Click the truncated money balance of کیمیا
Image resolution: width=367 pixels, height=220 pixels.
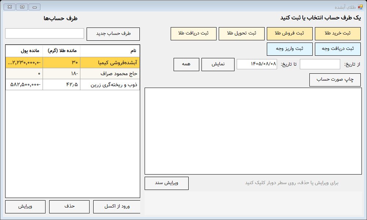pos(24,63)
